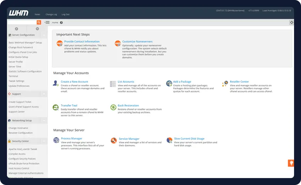
Task: Click the Create a New Account icon
Action: 56,83
